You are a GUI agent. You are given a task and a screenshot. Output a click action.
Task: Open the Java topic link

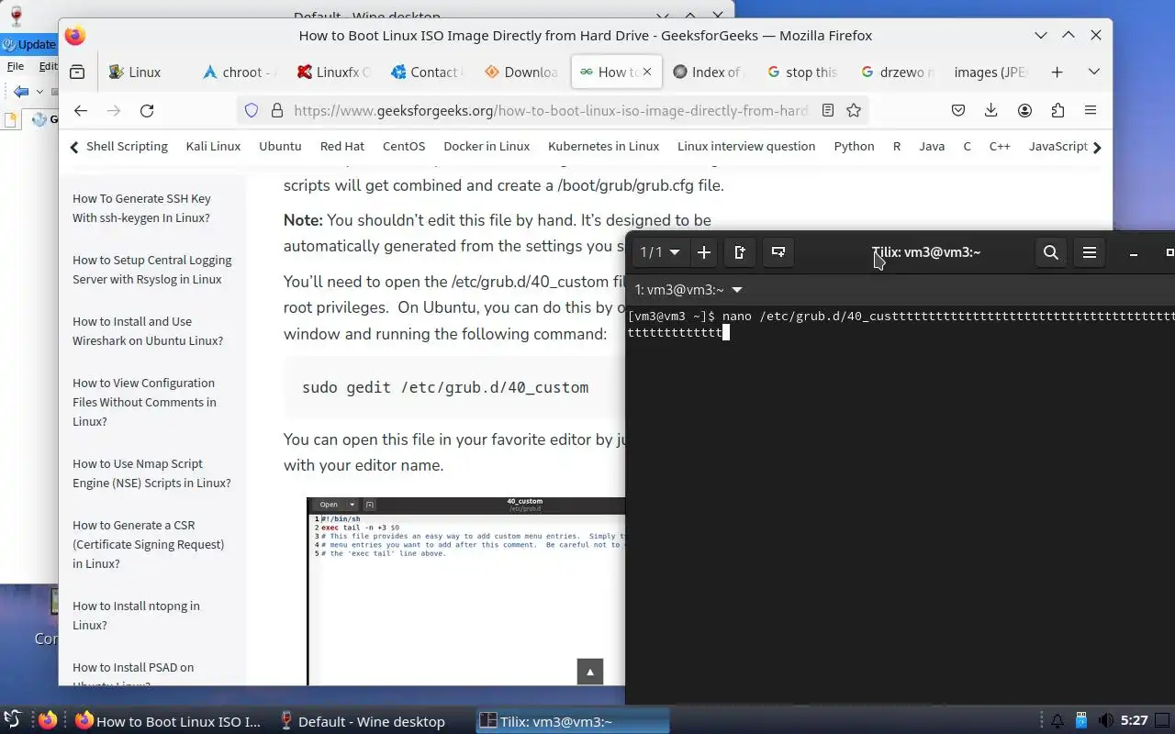pyautogui.click(x=932, y=146)
